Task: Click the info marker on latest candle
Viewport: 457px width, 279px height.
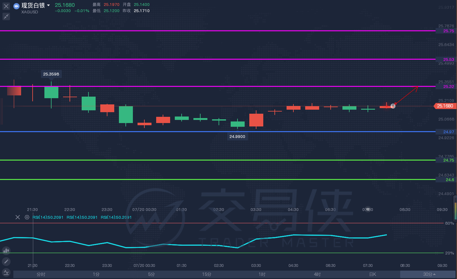Action: [393, 106]
